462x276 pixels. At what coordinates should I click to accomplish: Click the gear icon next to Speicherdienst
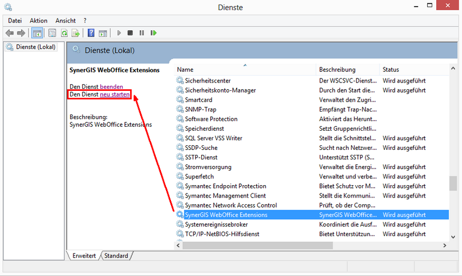(x=180, y=128)
